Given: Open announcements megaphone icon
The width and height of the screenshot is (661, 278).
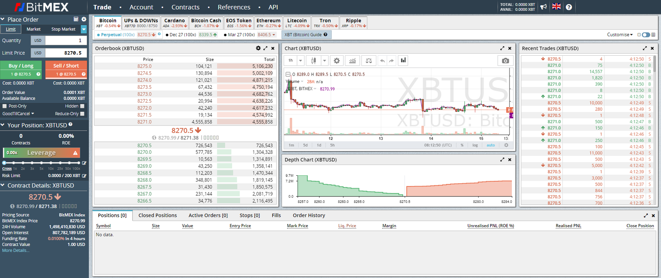Looking at the screenshot, I should click(544, 7).
